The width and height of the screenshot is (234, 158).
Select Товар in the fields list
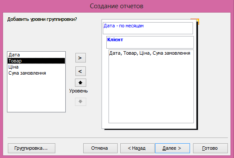point(36,61)
